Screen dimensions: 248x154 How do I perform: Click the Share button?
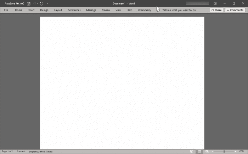216,10
